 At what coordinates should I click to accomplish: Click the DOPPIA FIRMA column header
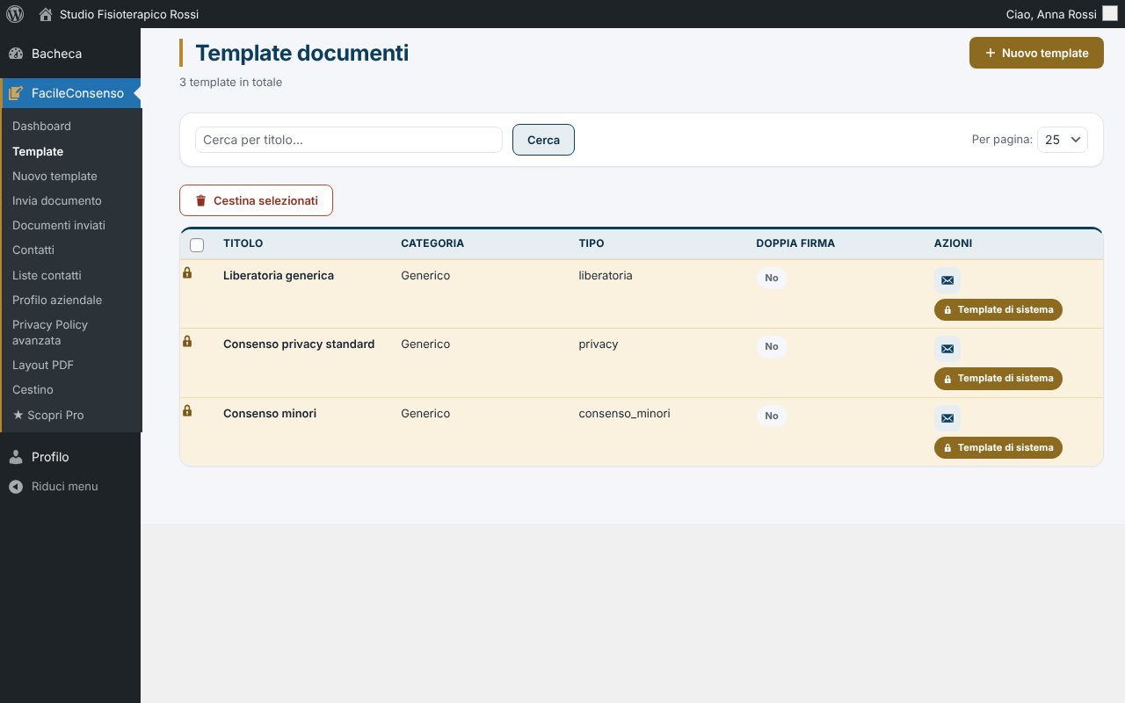pos(795,243)
